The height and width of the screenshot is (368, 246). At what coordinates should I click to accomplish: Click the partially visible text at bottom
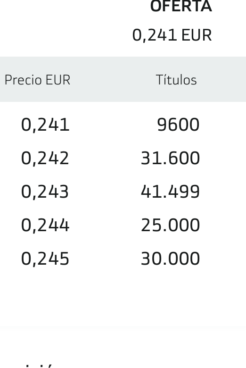point(39,366)
